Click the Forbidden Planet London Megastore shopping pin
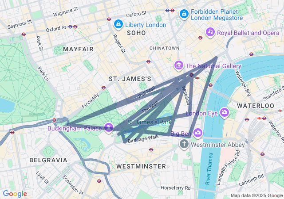 click(184, 14)
